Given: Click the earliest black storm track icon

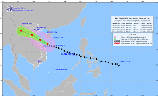Looking at the screenshot, I should (x=119, y=65).
